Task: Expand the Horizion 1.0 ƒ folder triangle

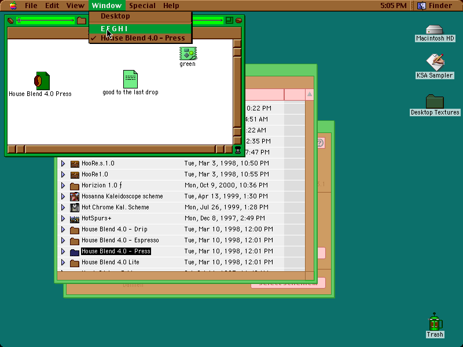Action: pyautogui.click(x=63, y=185)
